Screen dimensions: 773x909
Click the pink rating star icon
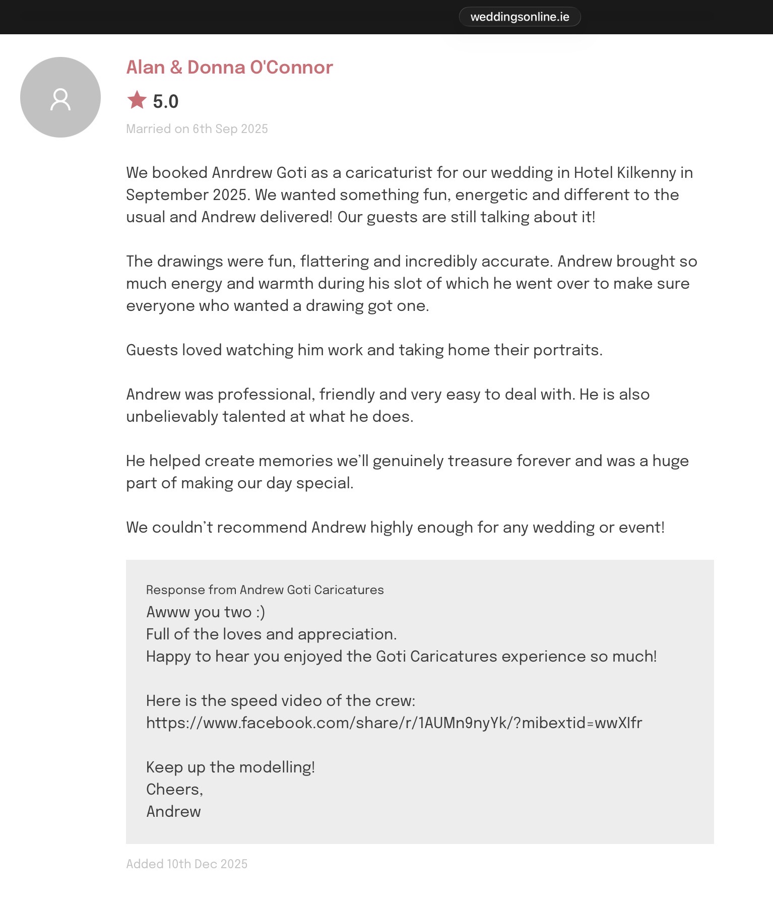tap(137, 100)
